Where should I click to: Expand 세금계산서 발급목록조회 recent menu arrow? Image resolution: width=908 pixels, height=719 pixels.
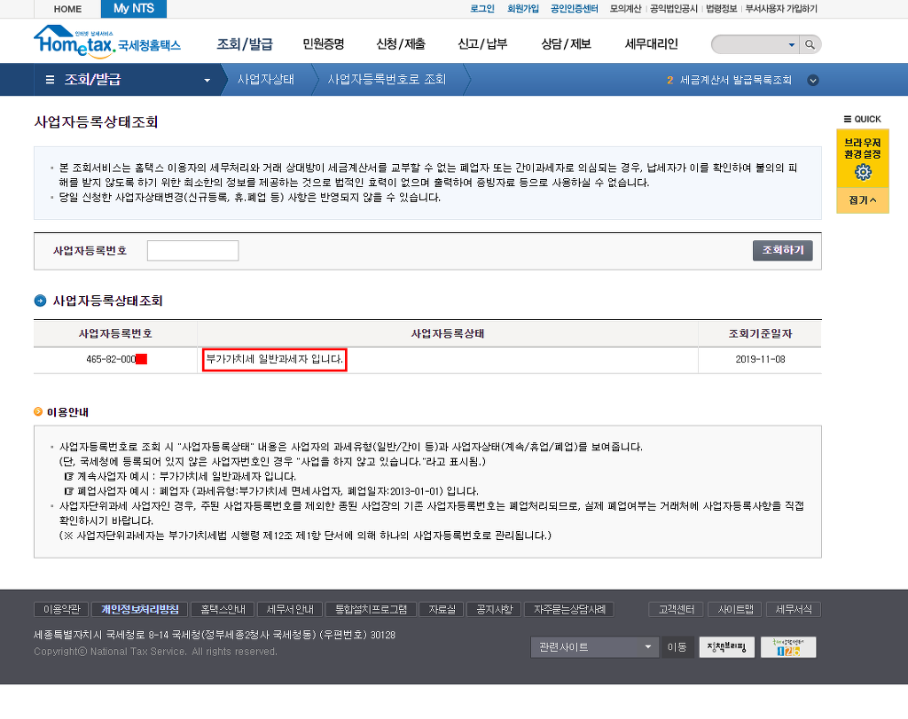[x=813, y=81]
